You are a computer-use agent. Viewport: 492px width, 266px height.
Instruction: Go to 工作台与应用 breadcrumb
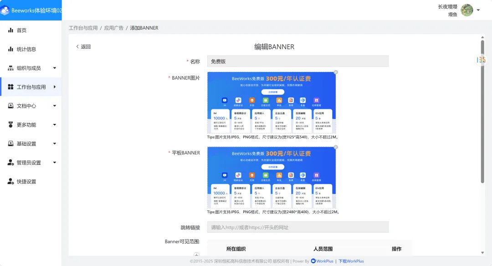point(83,28)
